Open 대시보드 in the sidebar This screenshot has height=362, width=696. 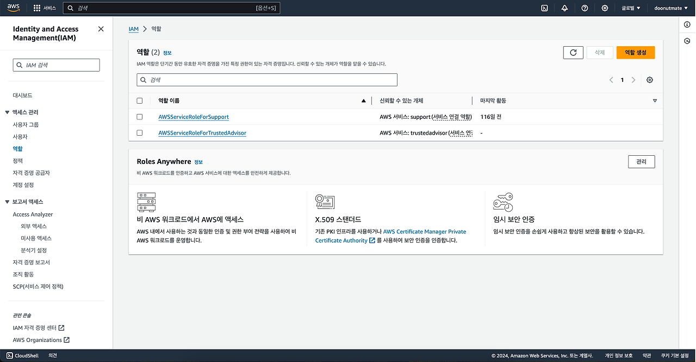(x=22, y=96)
